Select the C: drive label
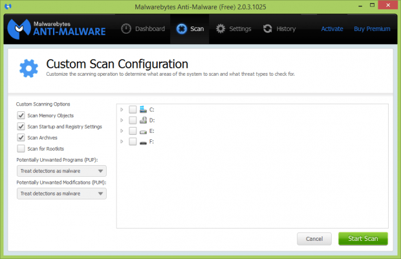 pyautogui.click(x=152, y=110)
